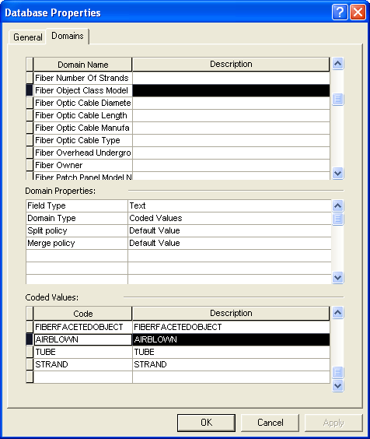Viewport: 370px width, 439px height.
Task: Click Description cell of Fiber Owner
Action: 231,165
